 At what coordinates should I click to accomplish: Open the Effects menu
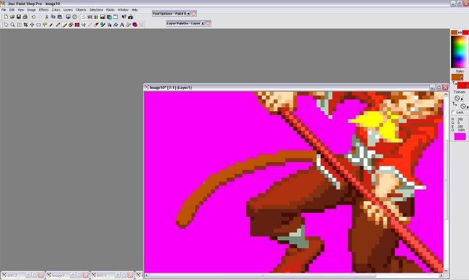[44, 10]
